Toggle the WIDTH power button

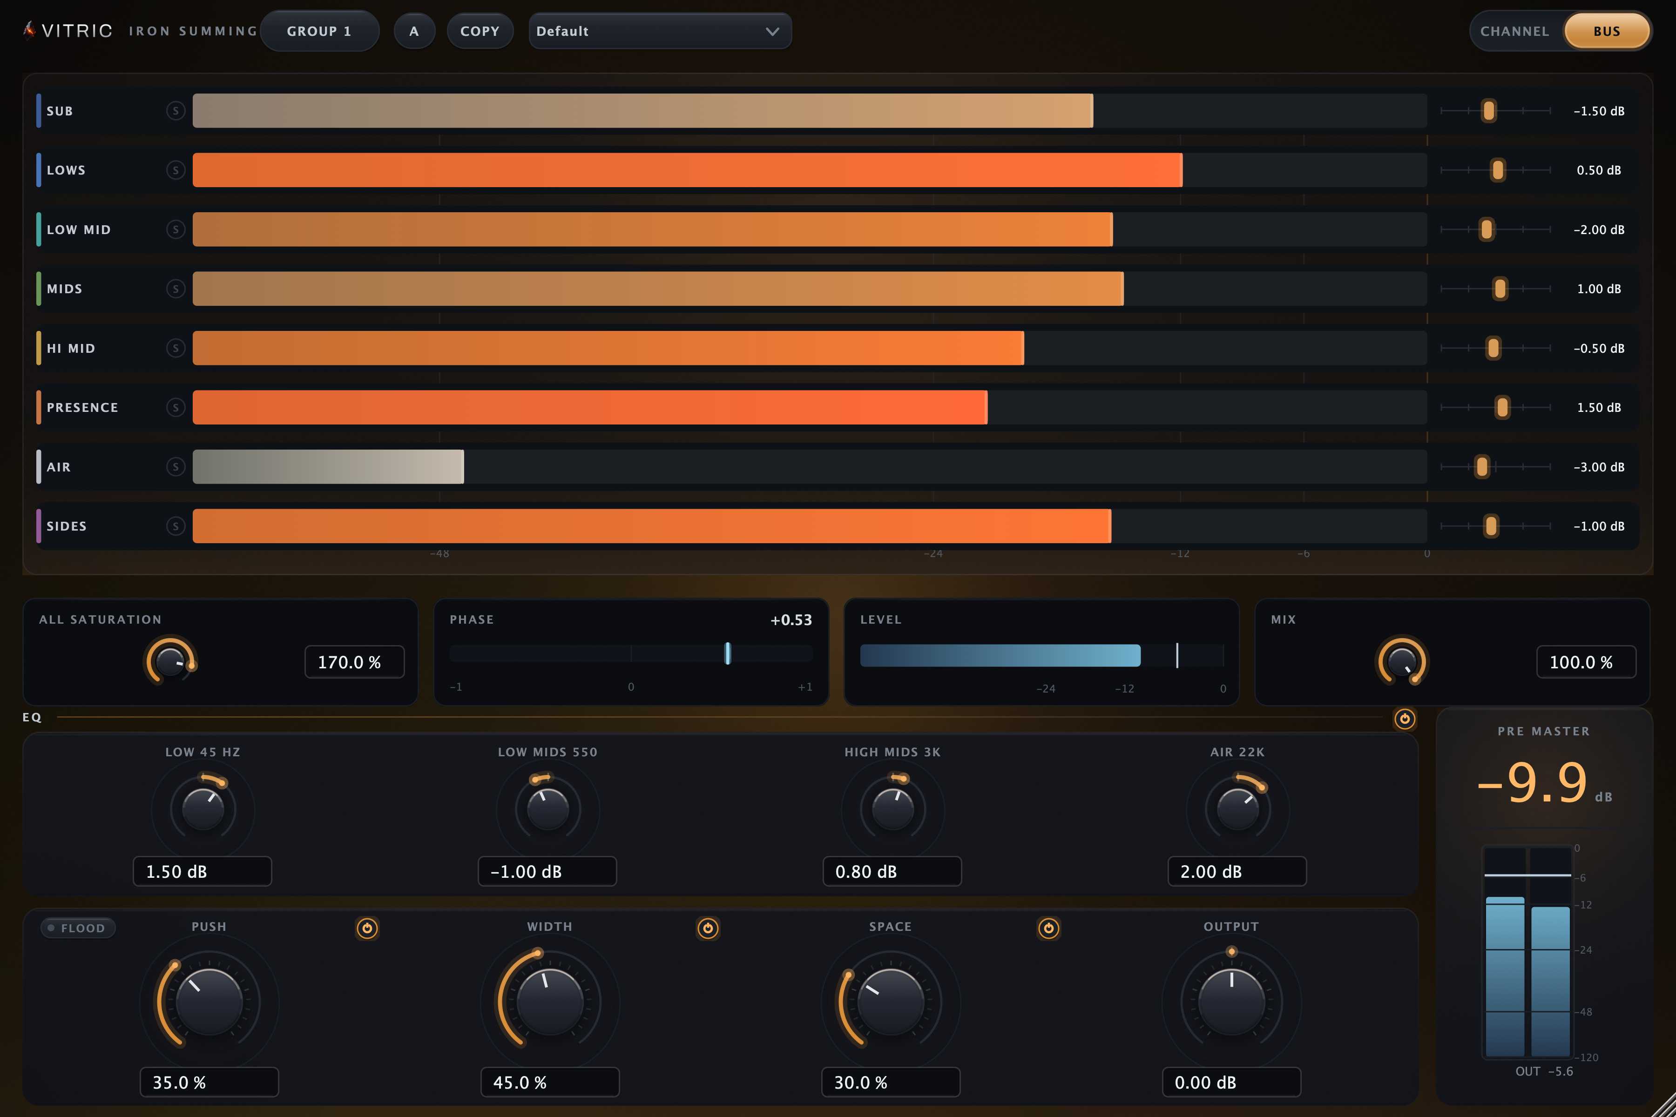point(708,928)
